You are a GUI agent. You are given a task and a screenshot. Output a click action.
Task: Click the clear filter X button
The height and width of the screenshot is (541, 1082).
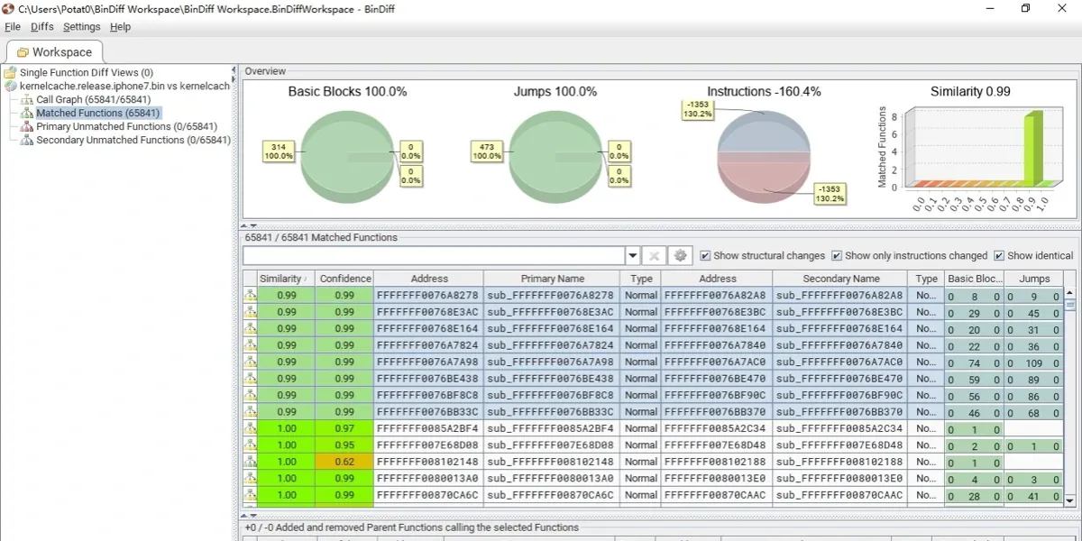coord(656,256)
